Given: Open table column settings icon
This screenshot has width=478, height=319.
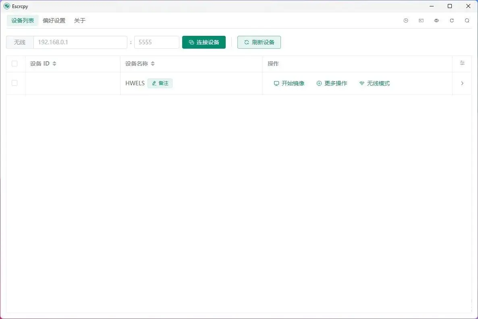Looking at the screenshot, I should 462,63.
